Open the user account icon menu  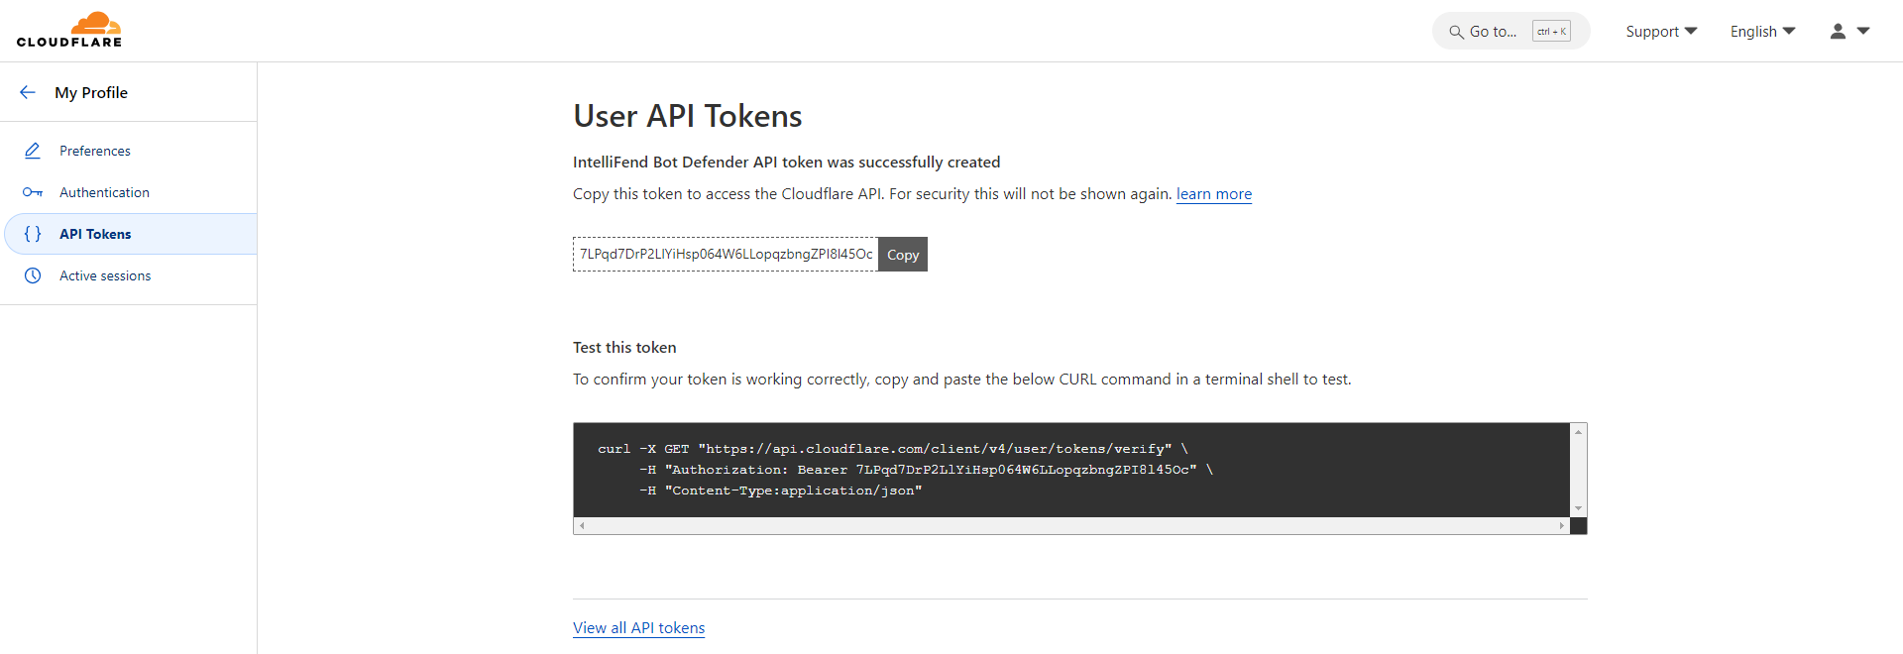point(1838,32)
